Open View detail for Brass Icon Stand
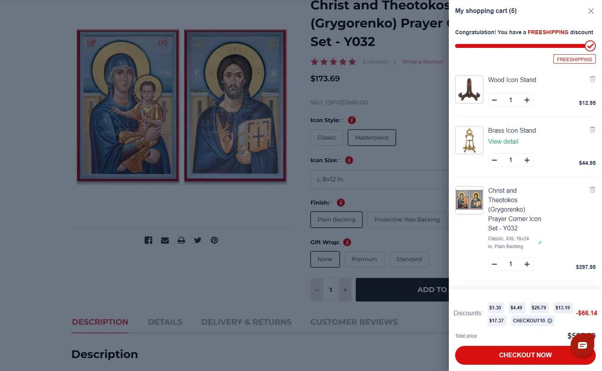602x371 pixels. pos(503,141)
